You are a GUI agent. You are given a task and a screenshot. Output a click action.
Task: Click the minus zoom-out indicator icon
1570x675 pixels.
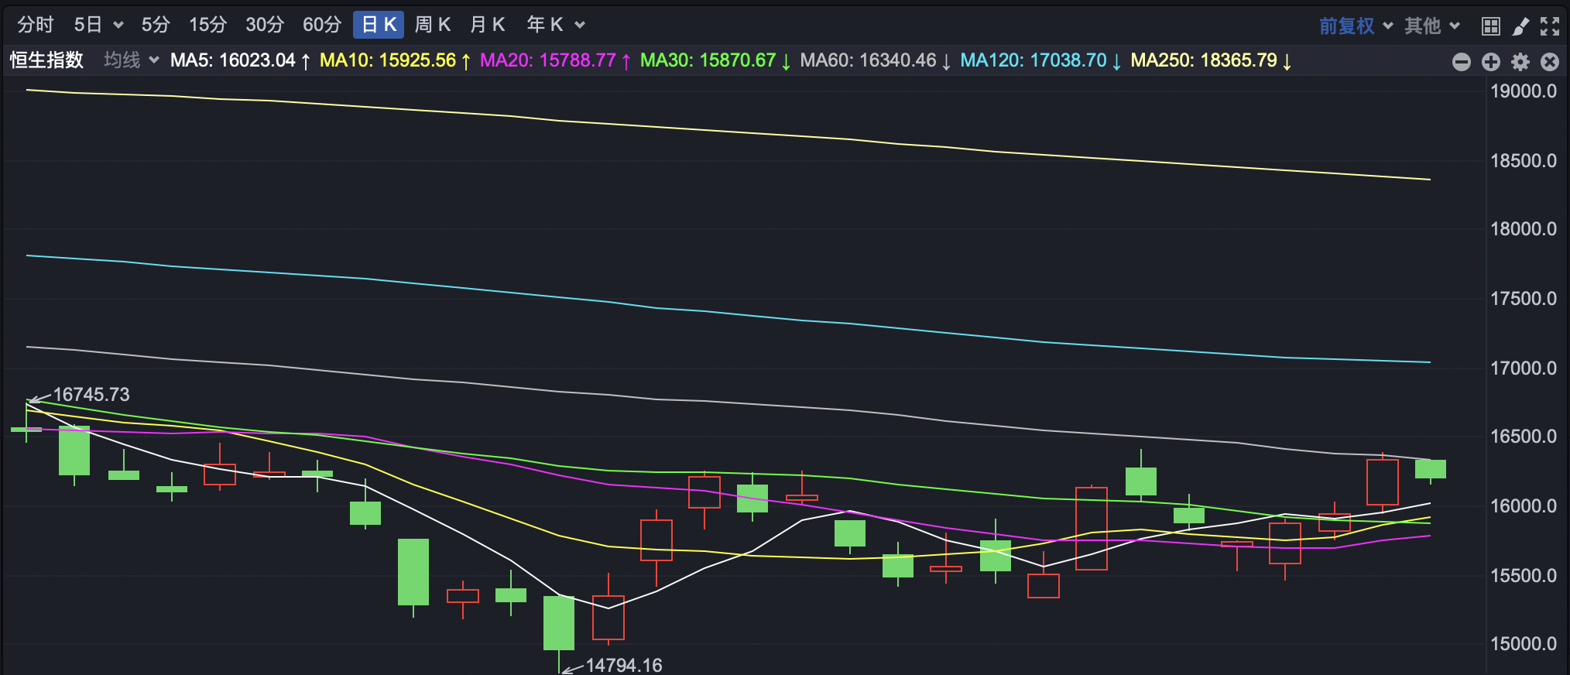[1462, 62]
